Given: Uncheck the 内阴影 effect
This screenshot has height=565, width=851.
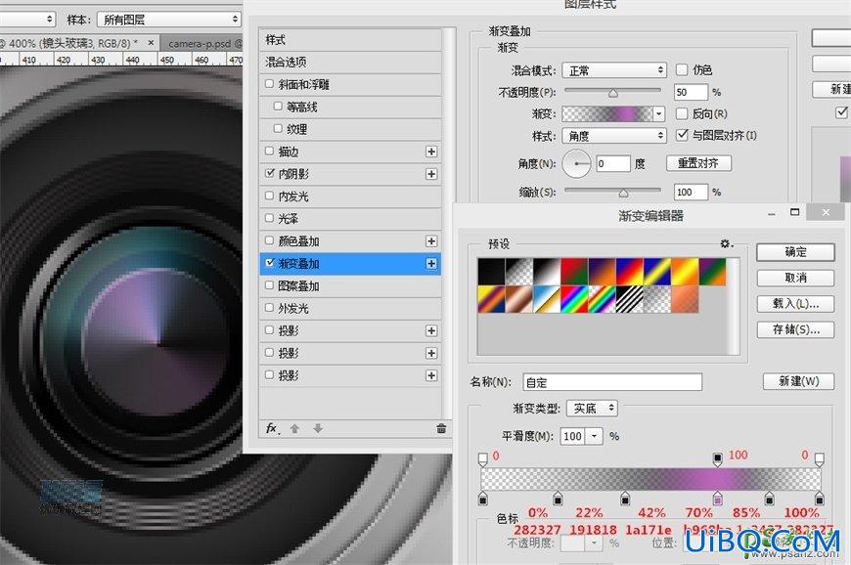Looking at the screenshot, I should pyautogui.click(x=270, y=174).
